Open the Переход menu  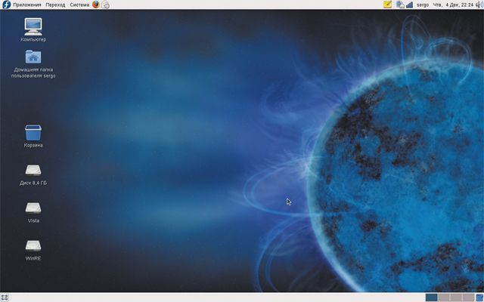(55, 5)
